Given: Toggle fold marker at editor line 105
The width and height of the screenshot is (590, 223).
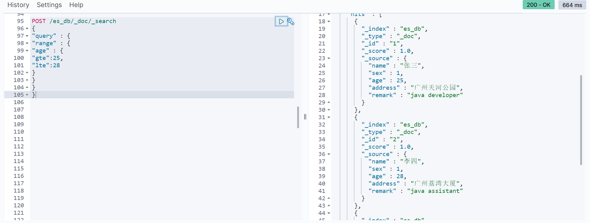Looking at the screenshot, I should coord(27,95).
